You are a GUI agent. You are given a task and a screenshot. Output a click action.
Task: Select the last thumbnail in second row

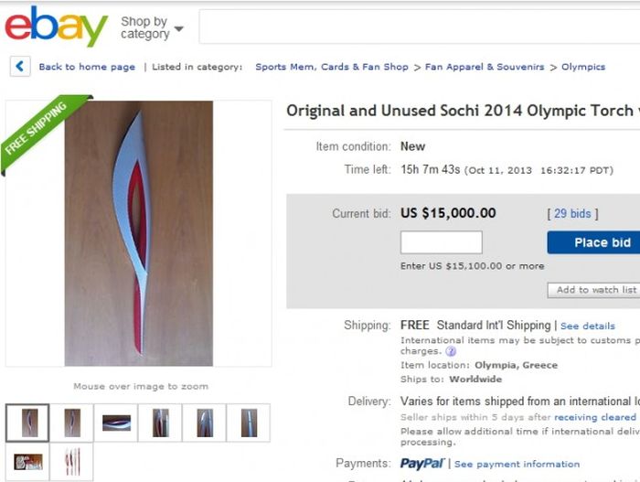pyautogui.click(x=71, y=462)
